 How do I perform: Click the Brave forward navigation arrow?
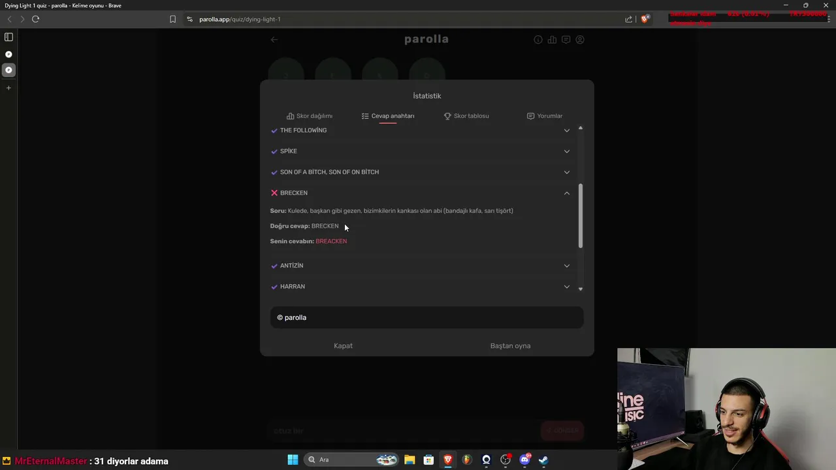[x=22, y=19]
